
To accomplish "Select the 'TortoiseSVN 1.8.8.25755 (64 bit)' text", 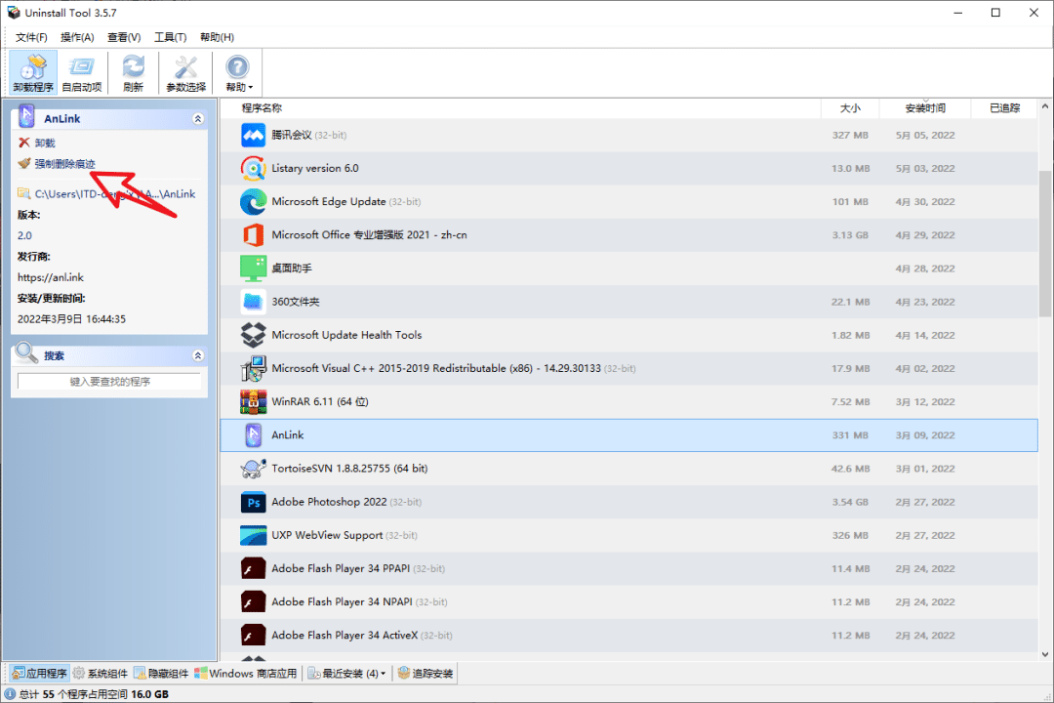I will coord(349,469).
